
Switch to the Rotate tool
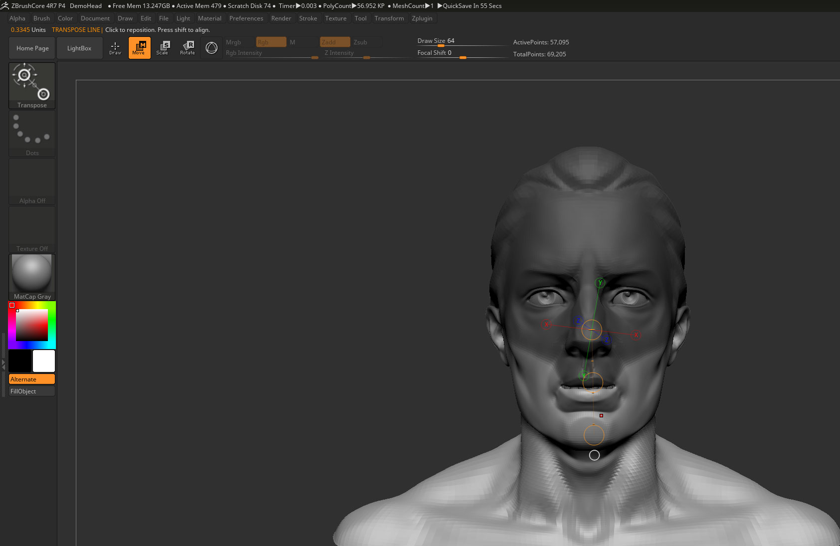coord(188,48)
